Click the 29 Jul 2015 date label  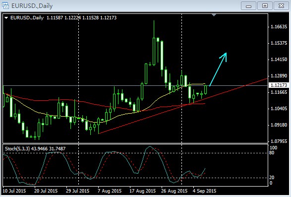pos(77,191)
